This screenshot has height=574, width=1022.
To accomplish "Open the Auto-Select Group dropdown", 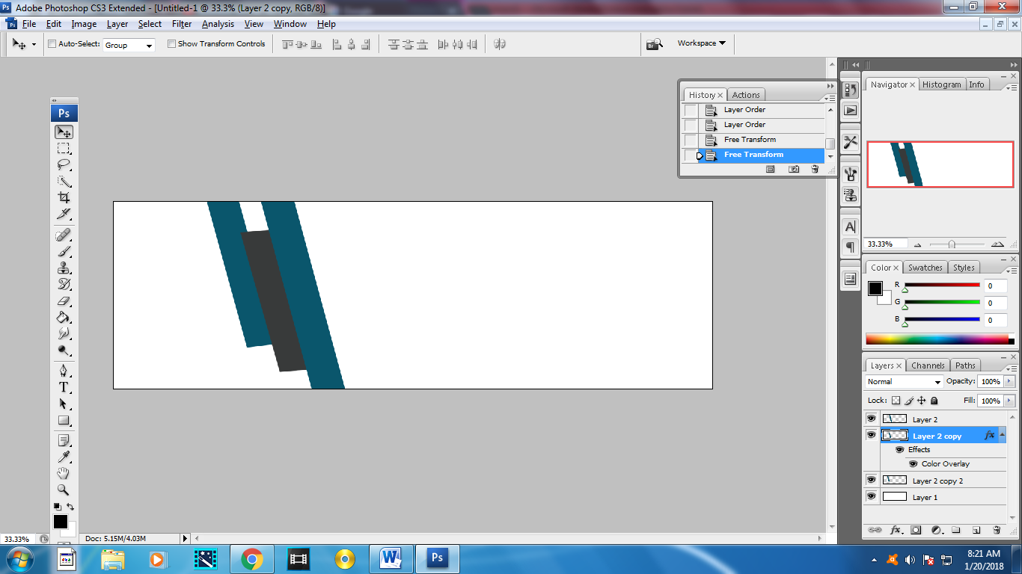I will coord(129,45).
